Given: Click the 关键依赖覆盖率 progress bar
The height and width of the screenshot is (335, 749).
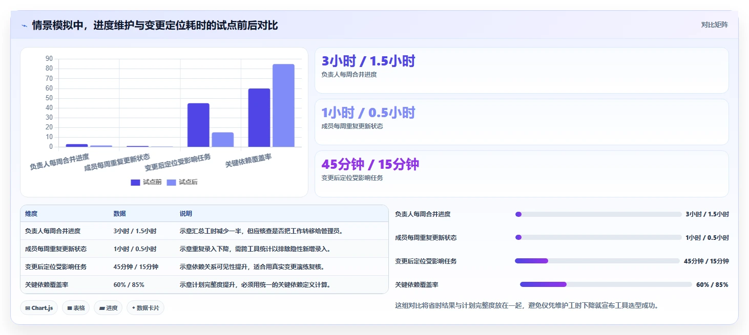Looking at the screenshot, I should click(x=606, y=284).
